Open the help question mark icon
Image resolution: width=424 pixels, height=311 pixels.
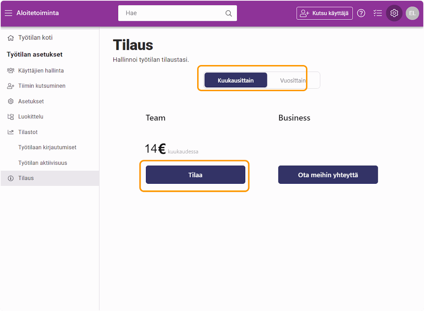pos(361,13)
